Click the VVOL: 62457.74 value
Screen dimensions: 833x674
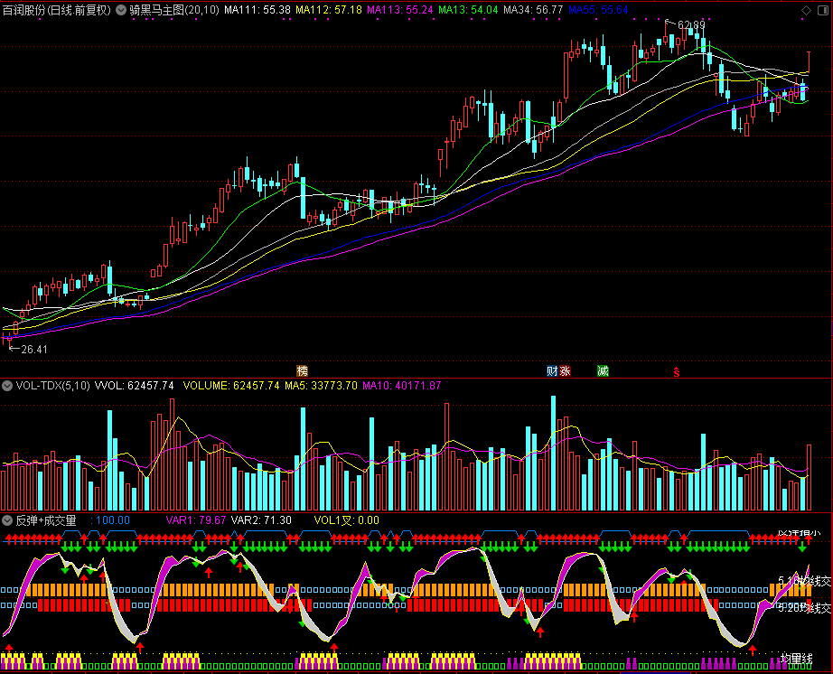[x=134, y=386]
